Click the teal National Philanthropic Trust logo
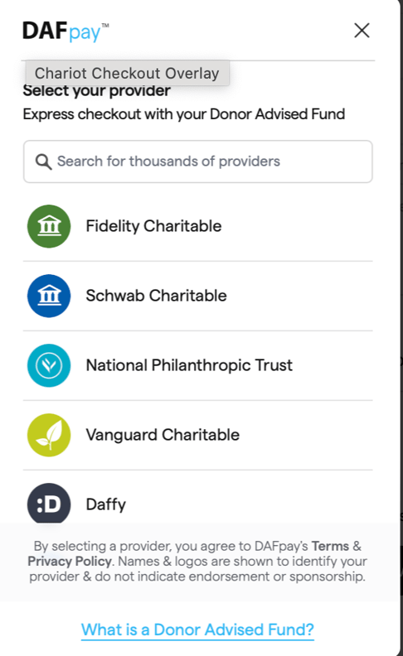The width and height of the screenshot is (403, 656). point(49,365)
